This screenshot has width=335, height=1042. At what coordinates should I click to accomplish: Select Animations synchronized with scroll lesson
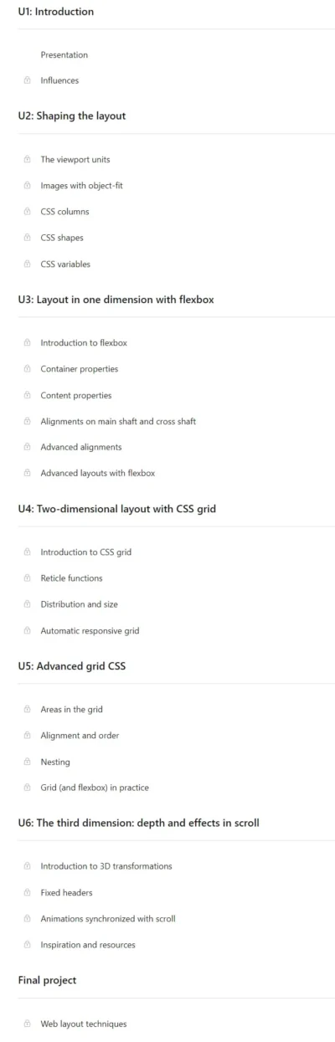point(108,919)
